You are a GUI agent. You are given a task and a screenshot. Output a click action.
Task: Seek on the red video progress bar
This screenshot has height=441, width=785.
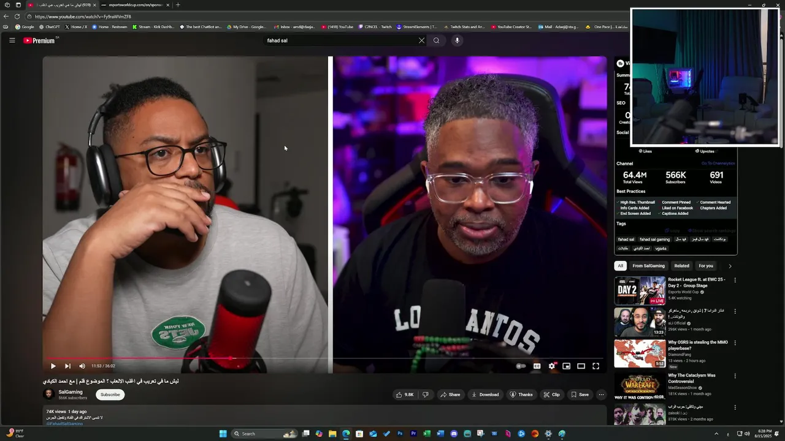pos(325,358)
